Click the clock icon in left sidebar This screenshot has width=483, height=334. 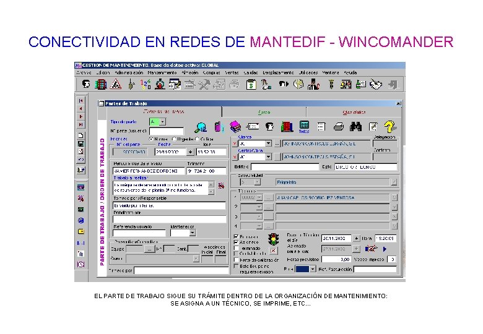(x=80, y=264)
